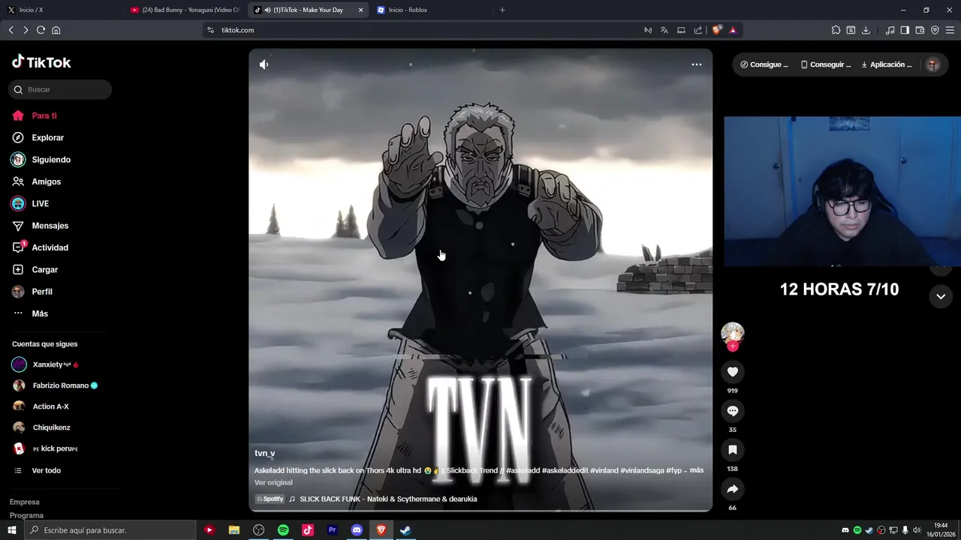Follow the creator via red plus badge
This screenshot has width=961, height=540.
pyautogui.click(x=733, y=346)
